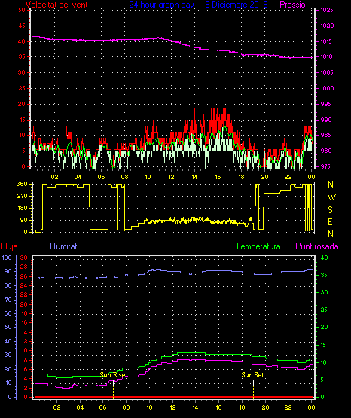Click the '100' humidity axis value
Screen dimensions: 351x418
click(7, 258)
